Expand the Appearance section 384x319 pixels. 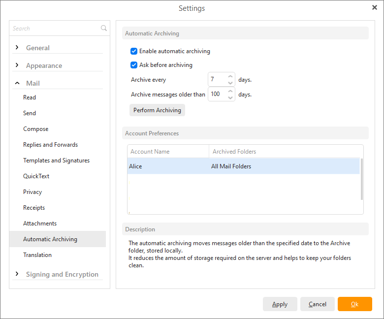pyautogui.click(x=17, y=65)
